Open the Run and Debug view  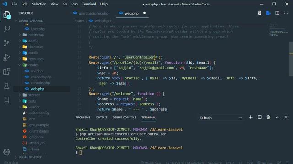click(x=7, y=57)
